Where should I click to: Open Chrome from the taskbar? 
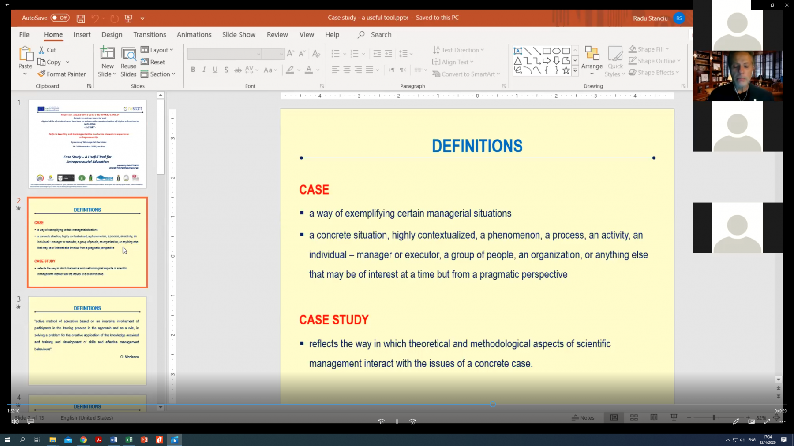click(x=83, y=439)
